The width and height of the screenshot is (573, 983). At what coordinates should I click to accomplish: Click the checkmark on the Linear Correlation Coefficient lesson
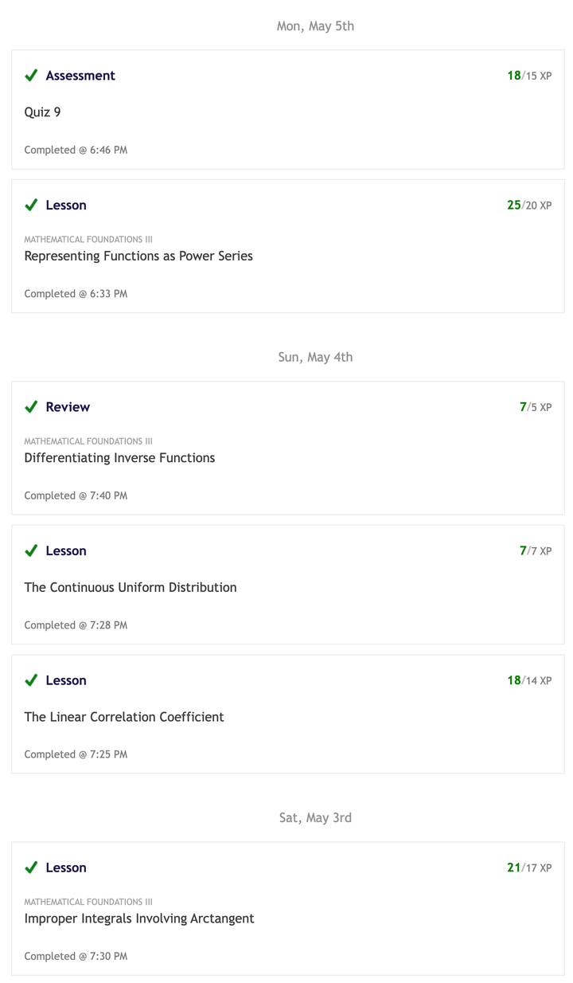click(31, 680)
